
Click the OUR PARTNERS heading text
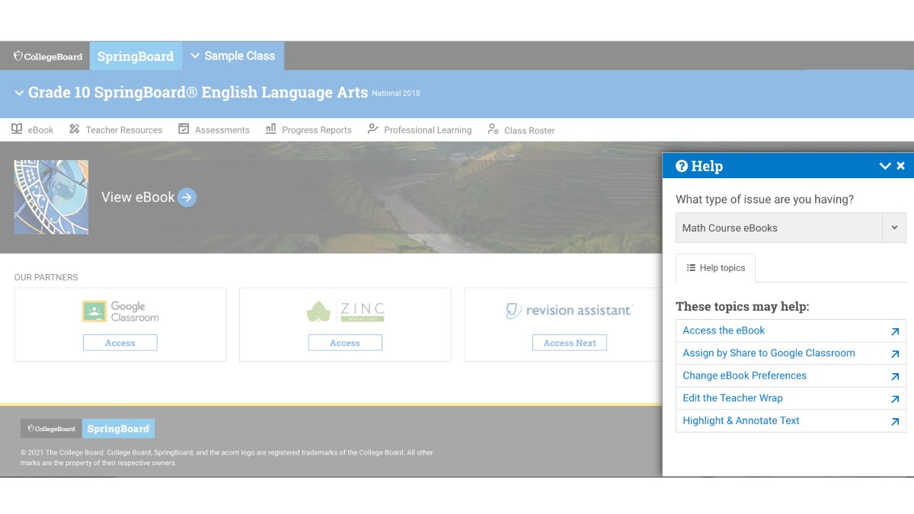pyautogui.click(x=46, y=277)
